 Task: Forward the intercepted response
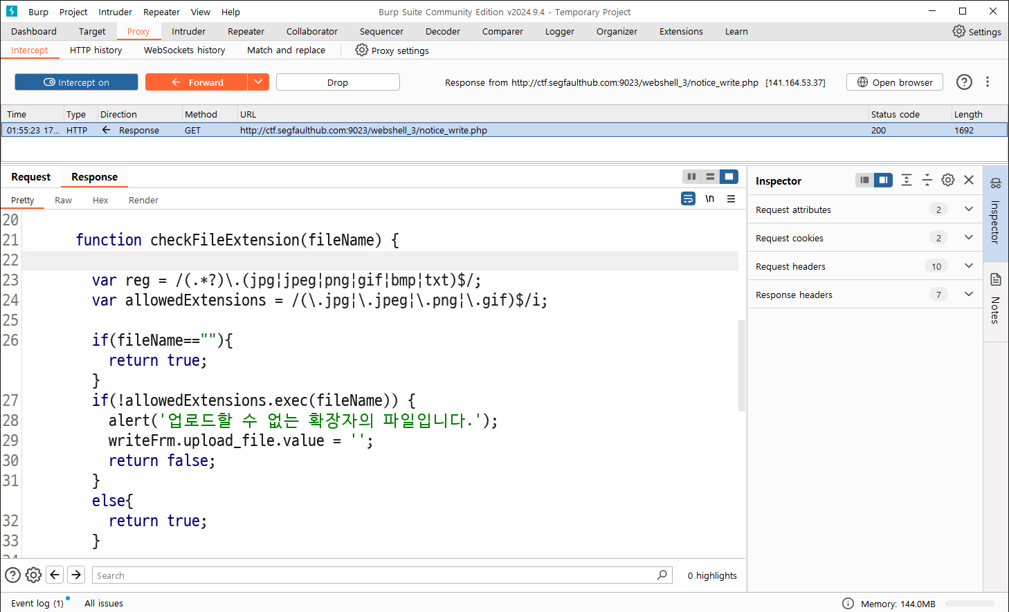pos(197,82)
